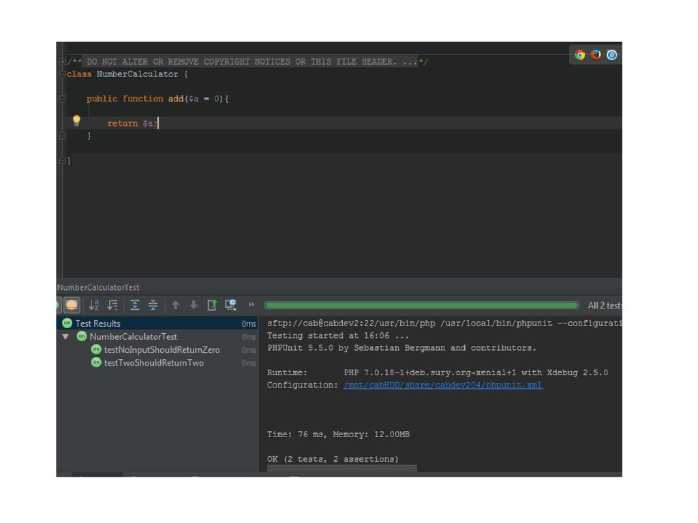
Task: Open page in Firefox browser icon
Action: coord(596,54)
